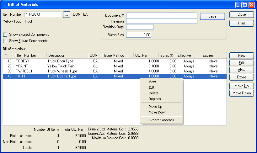
Task: Click the Expire button on the right
Action: click(x=241, y=77)
